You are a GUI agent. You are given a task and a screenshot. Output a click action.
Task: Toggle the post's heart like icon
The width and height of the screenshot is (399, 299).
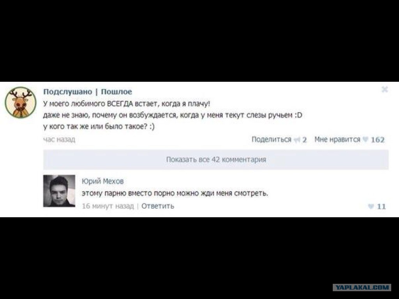tap(365, 140)
